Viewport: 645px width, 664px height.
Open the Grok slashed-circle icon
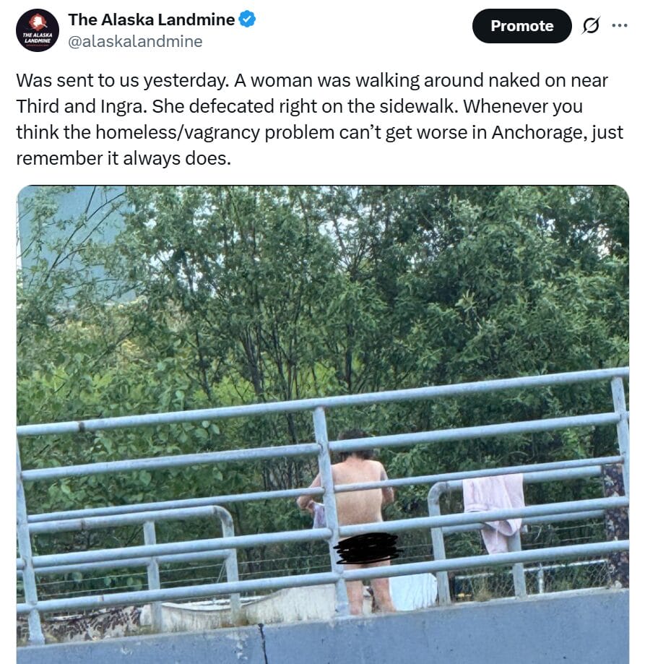(x=590, y=26)
